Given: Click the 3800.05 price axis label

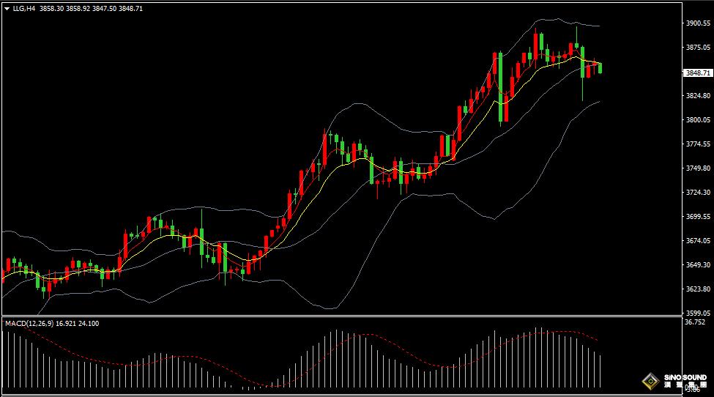Looking at the screenshot, I should (x=699, y=120).
